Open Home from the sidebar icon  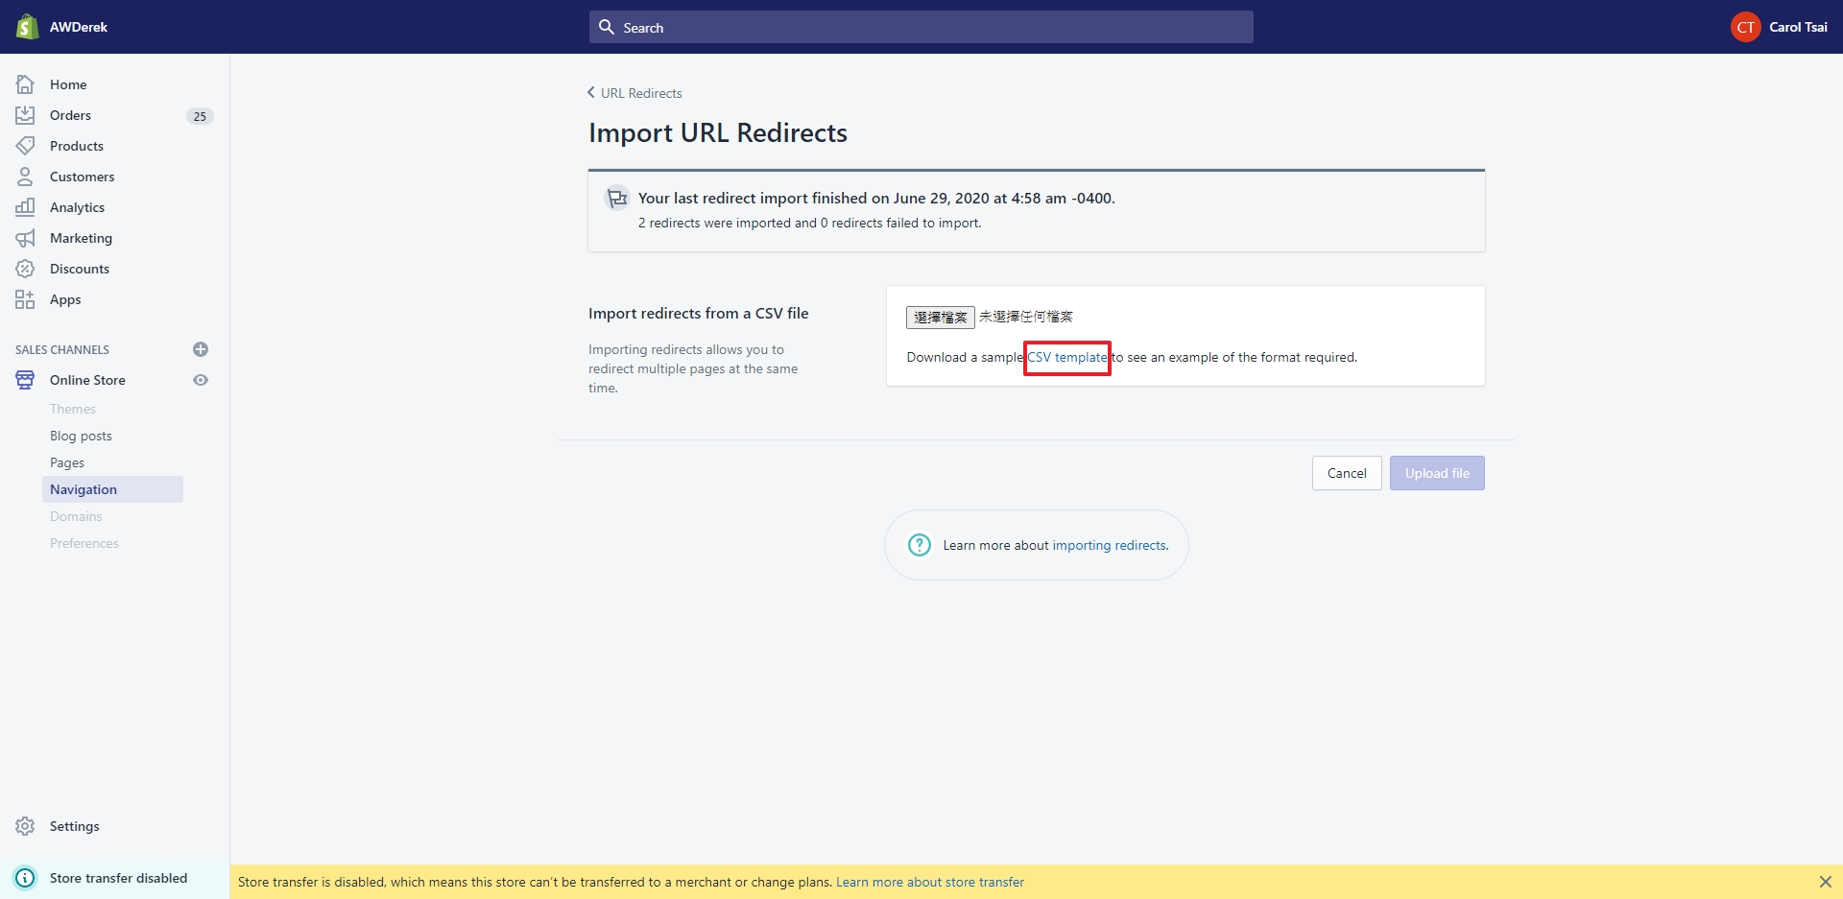25,84
